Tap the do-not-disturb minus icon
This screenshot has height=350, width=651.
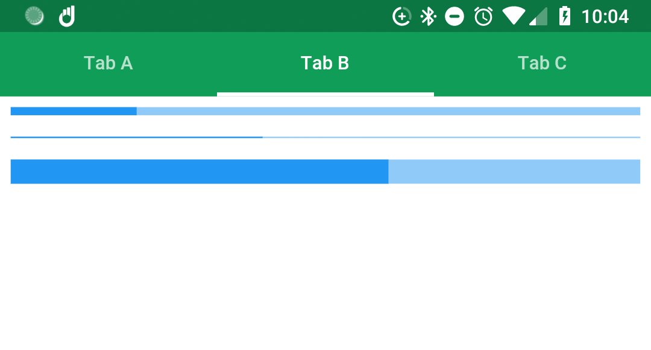[x=454, y=17]
